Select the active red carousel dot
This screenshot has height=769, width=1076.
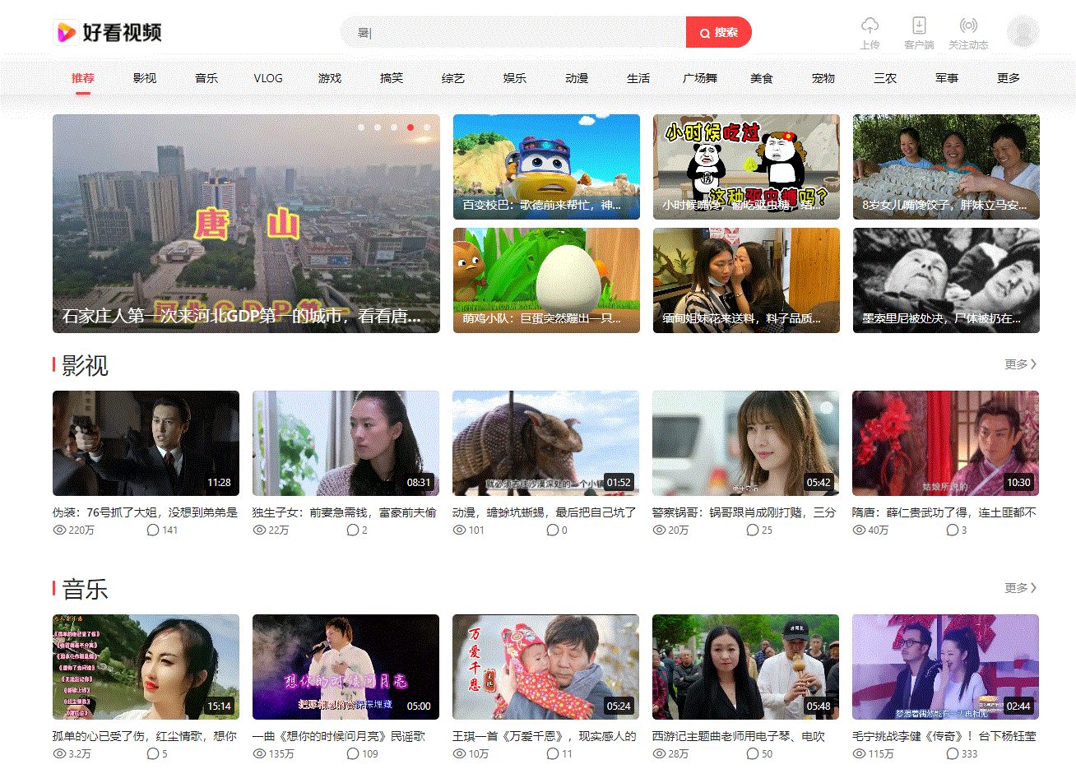click(x=410, y=127)
